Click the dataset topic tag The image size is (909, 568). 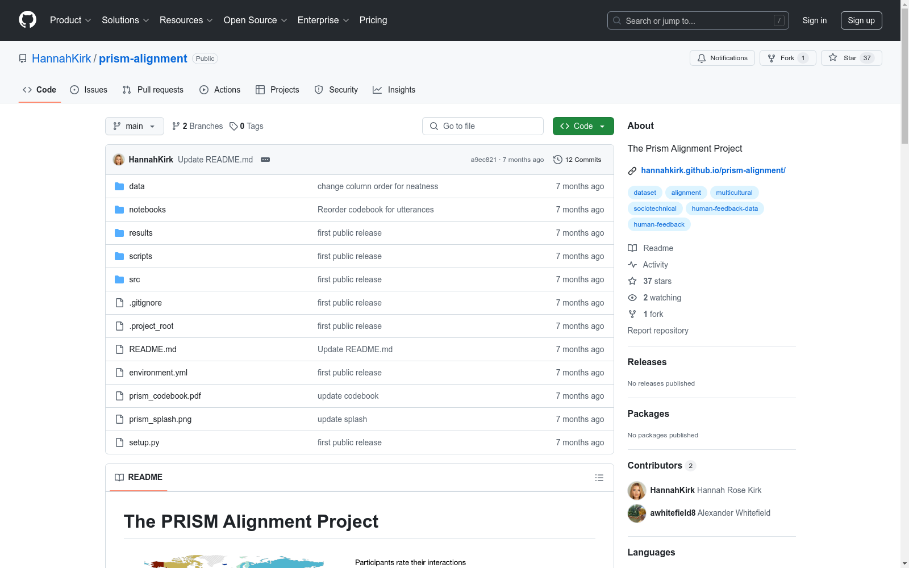click(645, 193)
